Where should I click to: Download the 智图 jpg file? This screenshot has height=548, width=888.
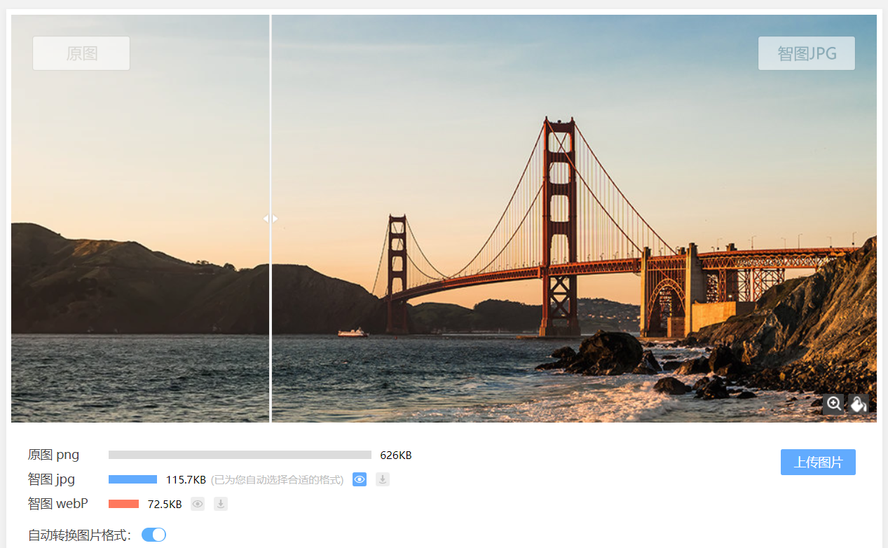click(x=383, y=479)
